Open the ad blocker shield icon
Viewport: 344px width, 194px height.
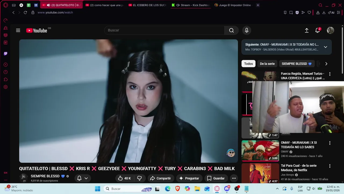click(x=297, y=12)
